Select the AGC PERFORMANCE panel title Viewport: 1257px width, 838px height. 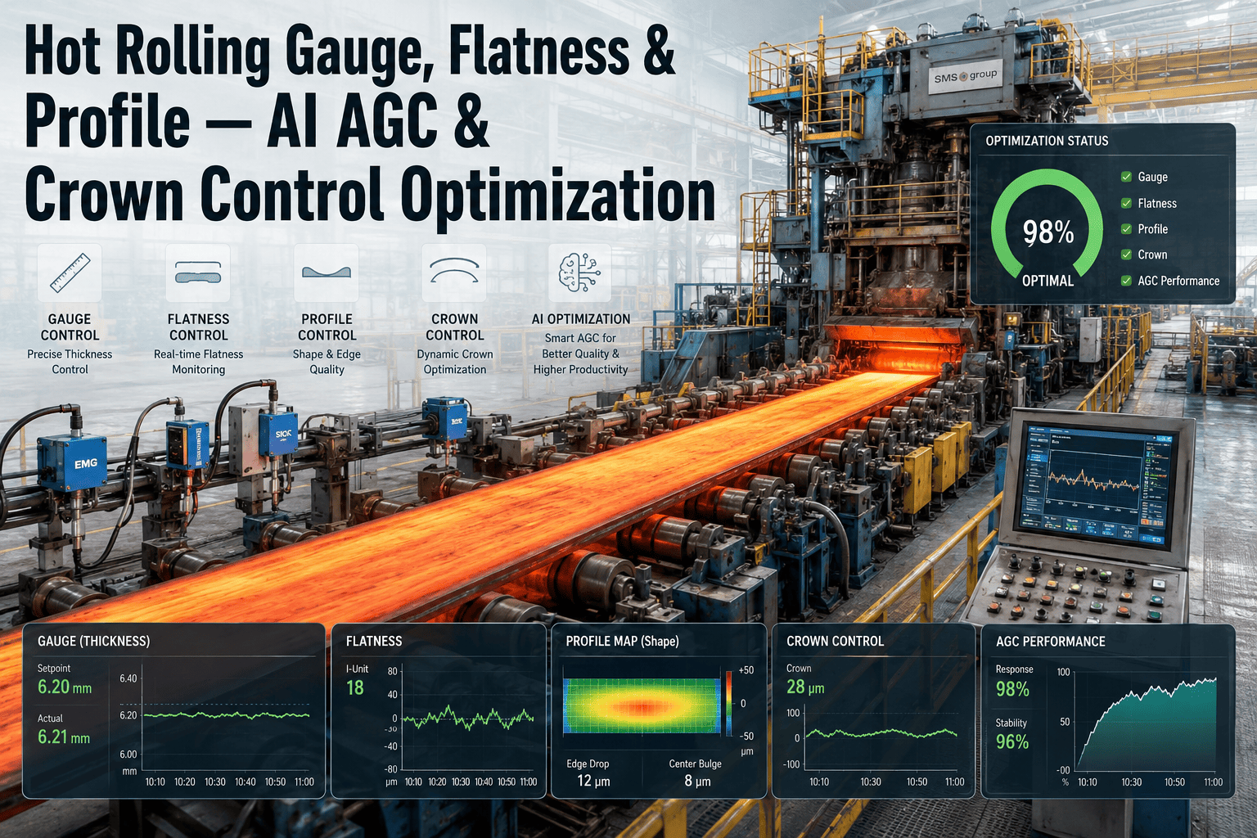coord(1050,642)
